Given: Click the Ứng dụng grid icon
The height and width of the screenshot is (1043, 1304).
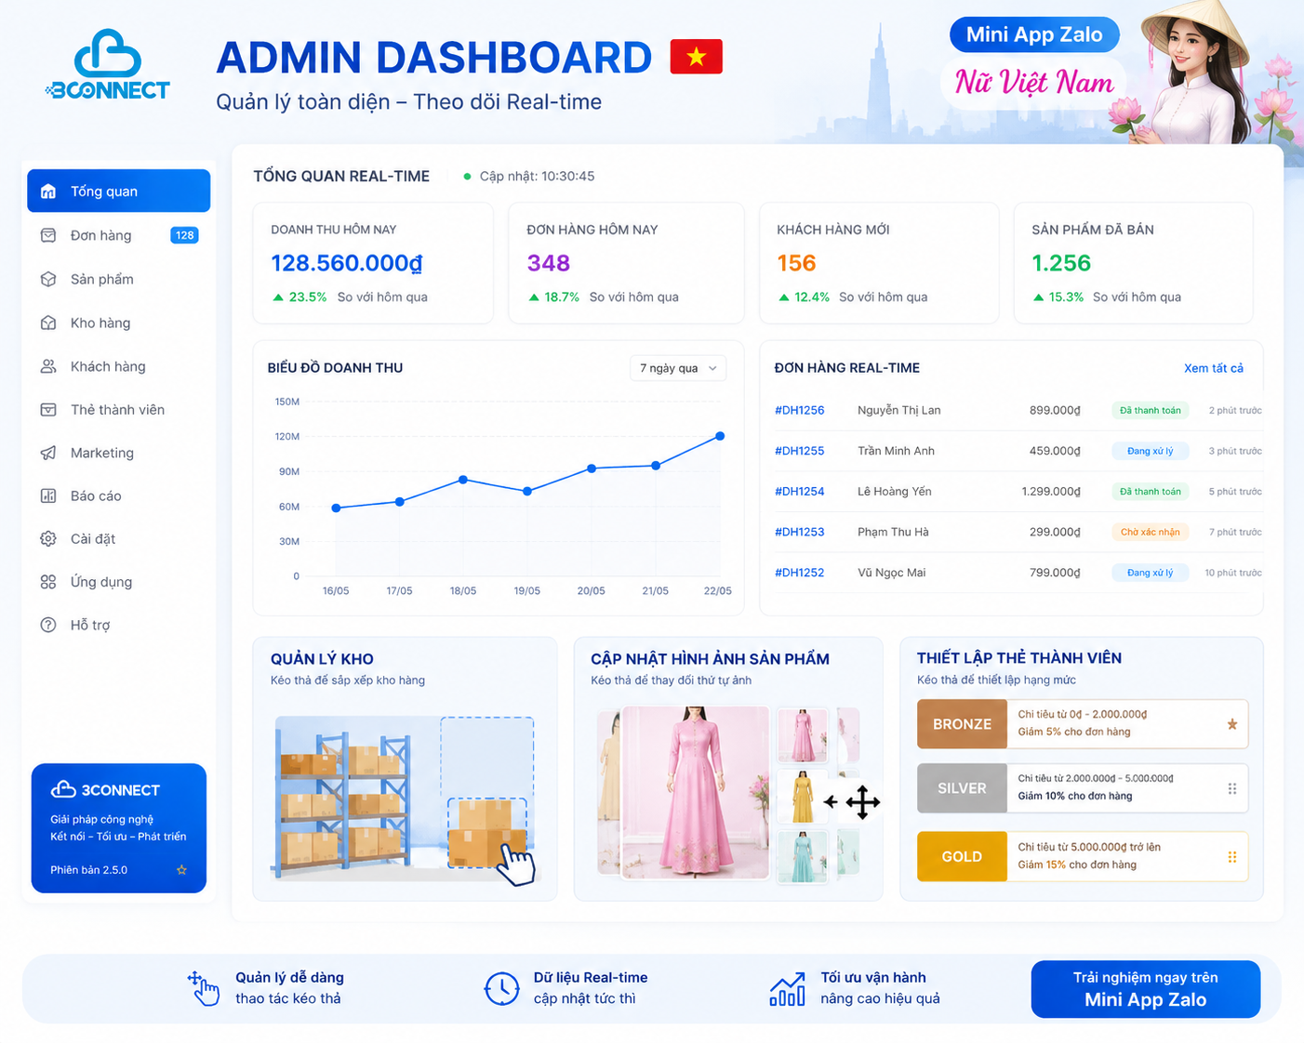Looking at the screenshot, I should (x=48, y=582).
